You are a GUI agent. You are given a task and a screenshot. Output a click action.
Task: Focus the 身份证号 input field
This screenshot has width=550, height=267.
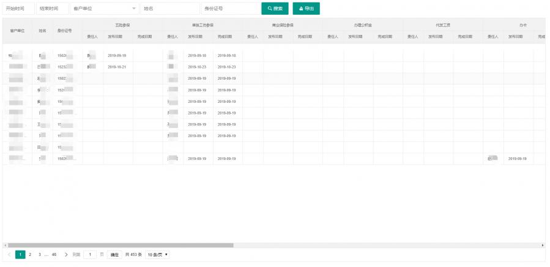[229, 9]
